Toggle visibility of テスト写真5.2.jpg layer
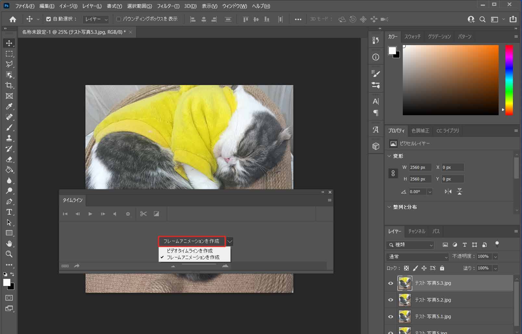The height and width of the screenshot is (334, 522). [390, 300]
